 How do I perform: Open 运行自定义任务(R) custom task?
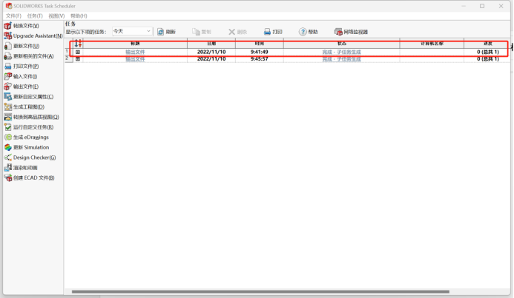point(29,127)
